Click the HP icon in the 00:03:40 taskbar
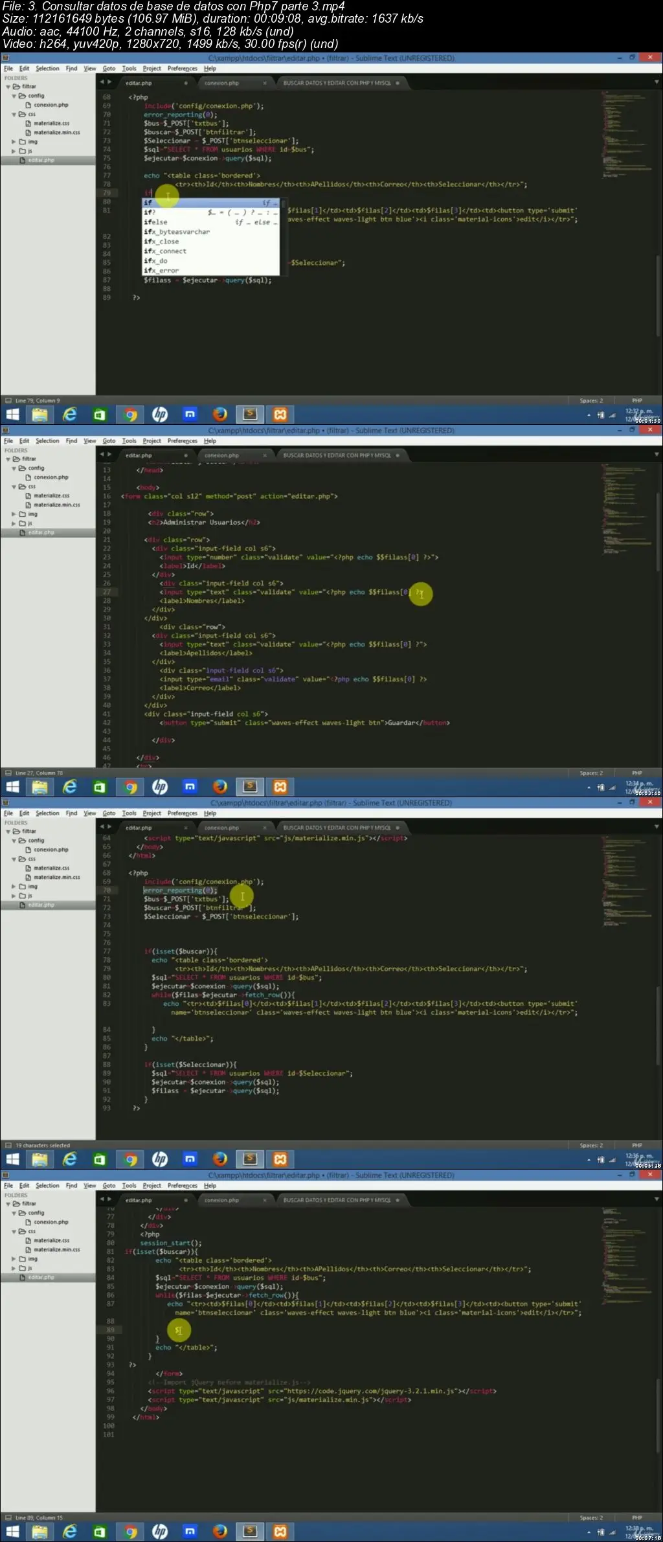The image size is (663, 1542). [x=160, y=788]
